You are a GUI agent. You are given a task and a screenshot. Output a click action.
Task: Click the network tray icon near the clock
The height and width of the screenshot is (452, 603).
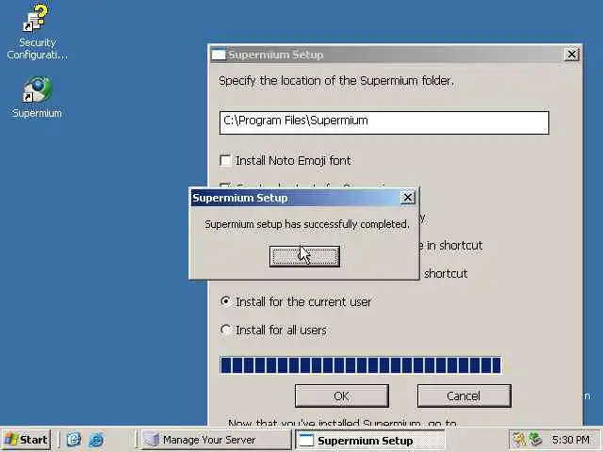(535, 440)
